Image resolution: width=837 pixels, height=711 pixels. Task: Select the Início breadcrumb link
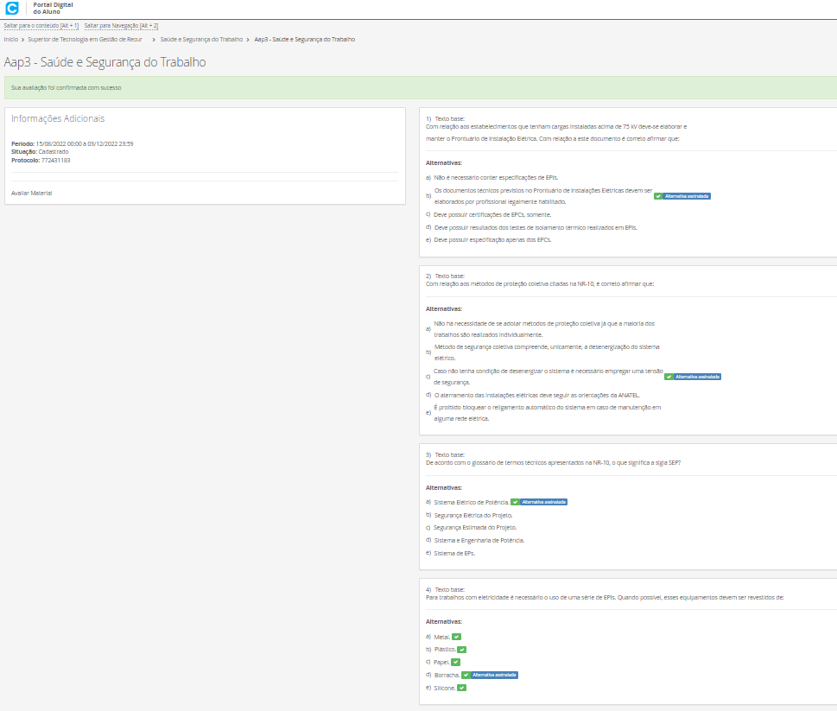click(x=10, y=40)
